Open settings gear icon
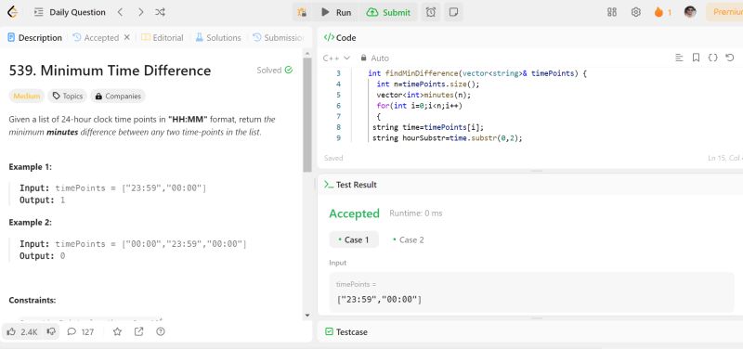 pos(636,13)
